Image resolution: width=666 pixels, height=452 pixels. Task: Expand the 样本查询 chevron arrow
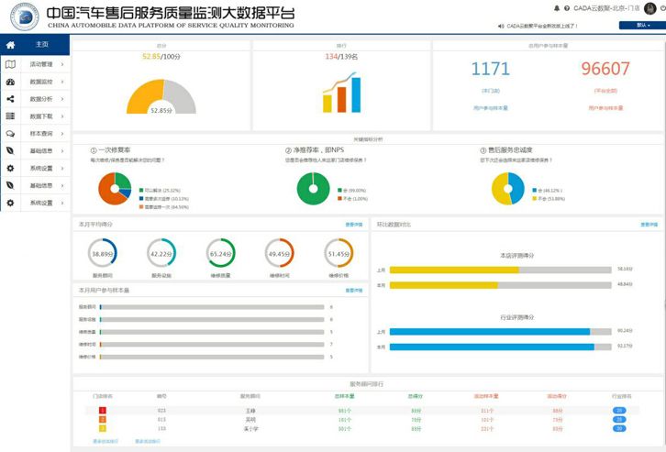[x=62, y=133]
